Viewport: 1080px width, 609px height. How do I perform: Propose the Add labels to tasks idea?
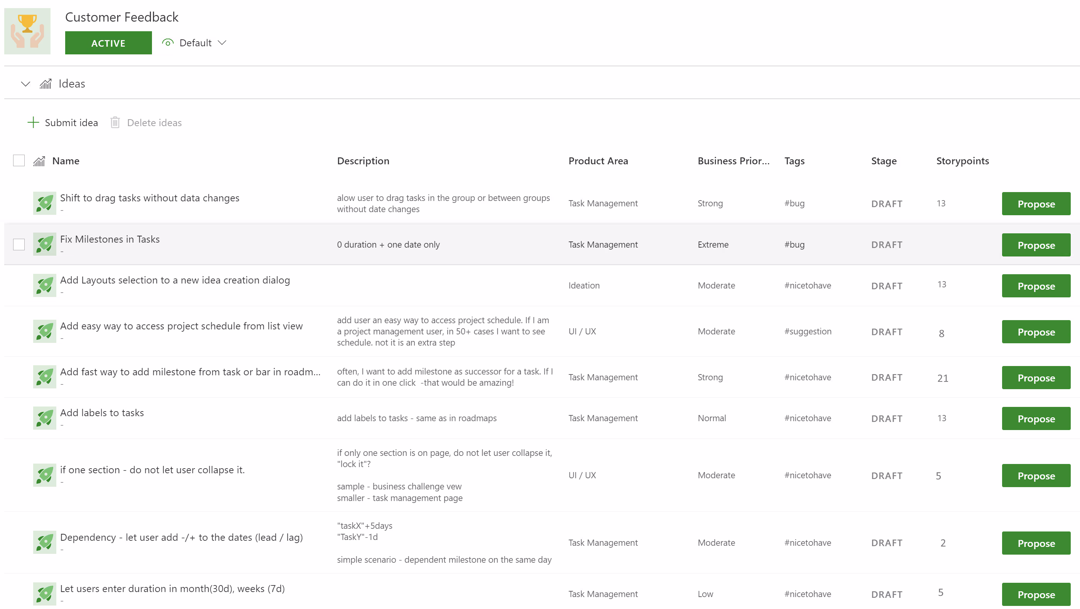tap(1036, 418)
